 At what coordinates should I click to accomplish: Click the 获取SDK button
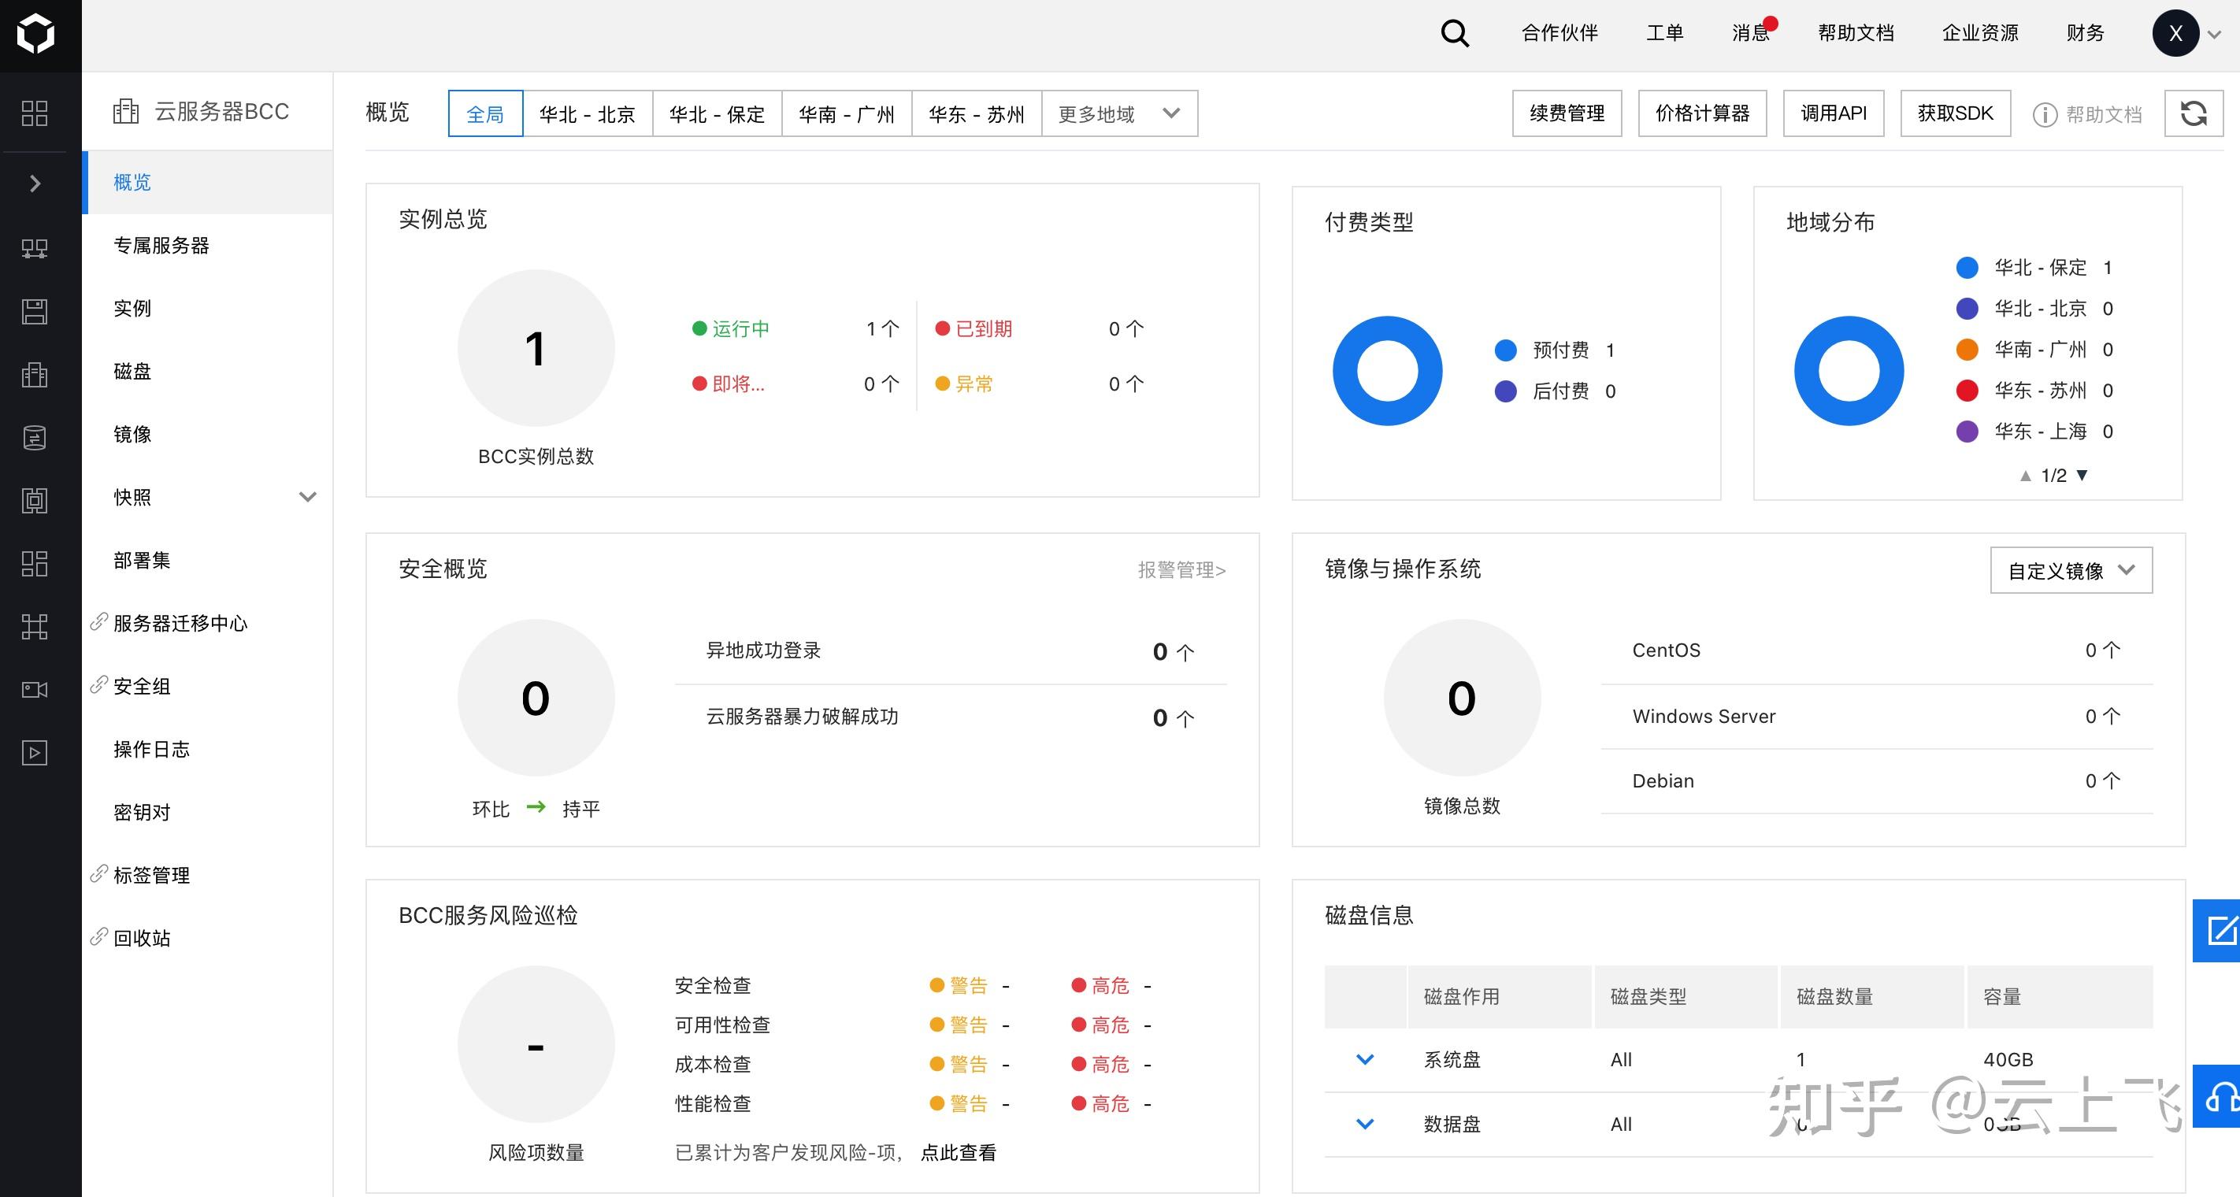click(1956, 114)
